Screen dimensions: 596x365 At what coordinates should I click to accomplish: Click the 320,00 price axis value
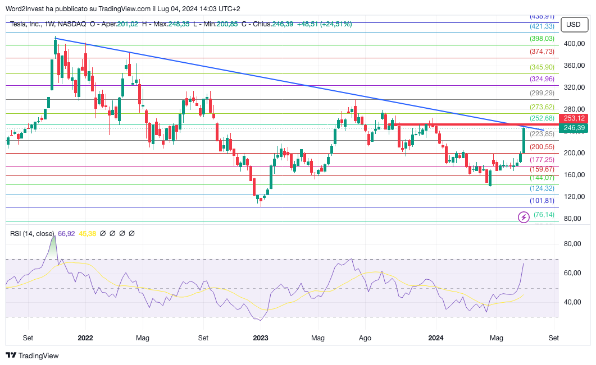574,87
